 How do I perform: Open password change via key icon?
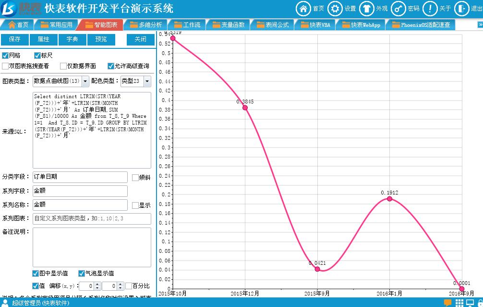pyautogui.click(x=398, y=9)
